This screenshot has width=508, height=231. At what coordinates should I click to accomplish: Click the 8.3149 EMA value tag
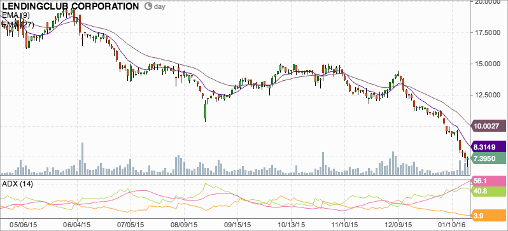[488, 147]
